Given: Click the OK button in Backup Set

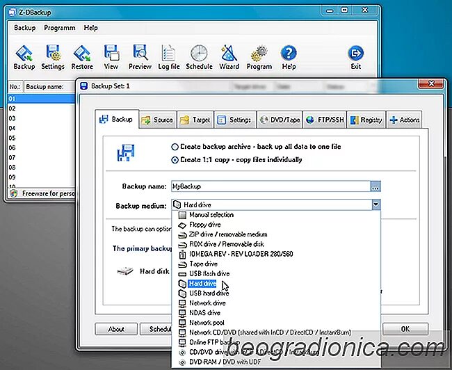Looking at the screenshot, I should click(x=405, y=329).
